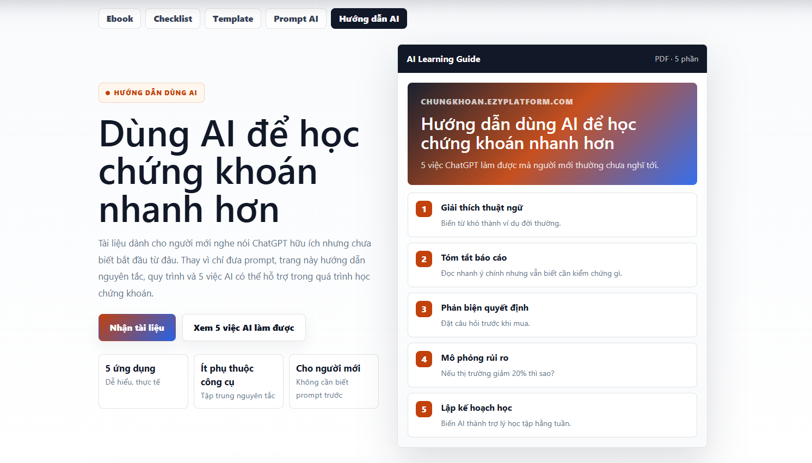Click the number 2 badge icon
812x463 pixels.
(424, 259)
